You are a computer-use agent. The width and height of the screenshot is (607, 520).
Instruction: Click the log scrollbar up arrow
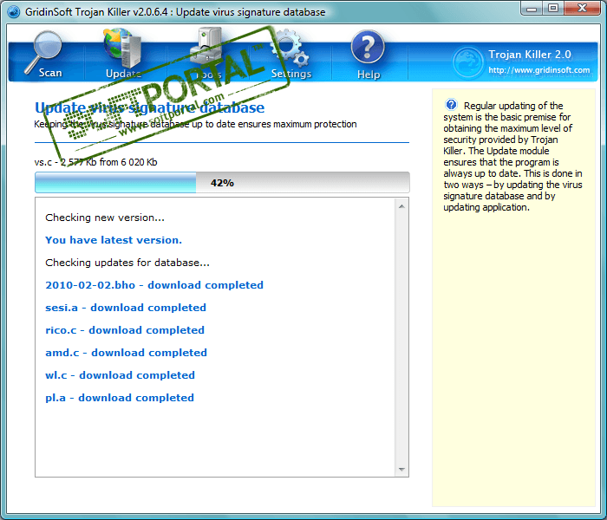401,206
